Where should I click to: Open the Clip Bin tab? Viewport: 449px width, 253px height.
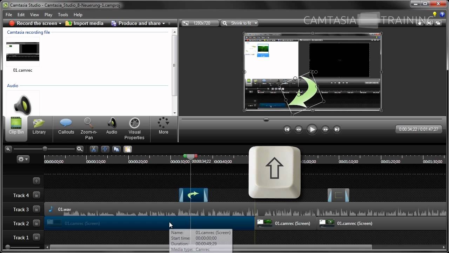click(16, 129)
